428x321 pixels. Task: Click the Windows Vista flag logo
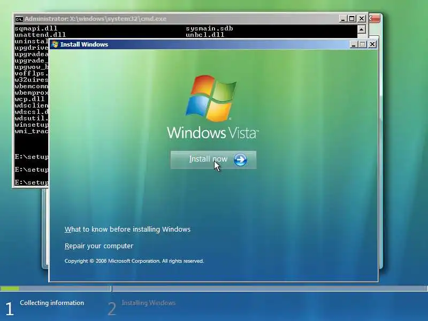pos(211,98)
